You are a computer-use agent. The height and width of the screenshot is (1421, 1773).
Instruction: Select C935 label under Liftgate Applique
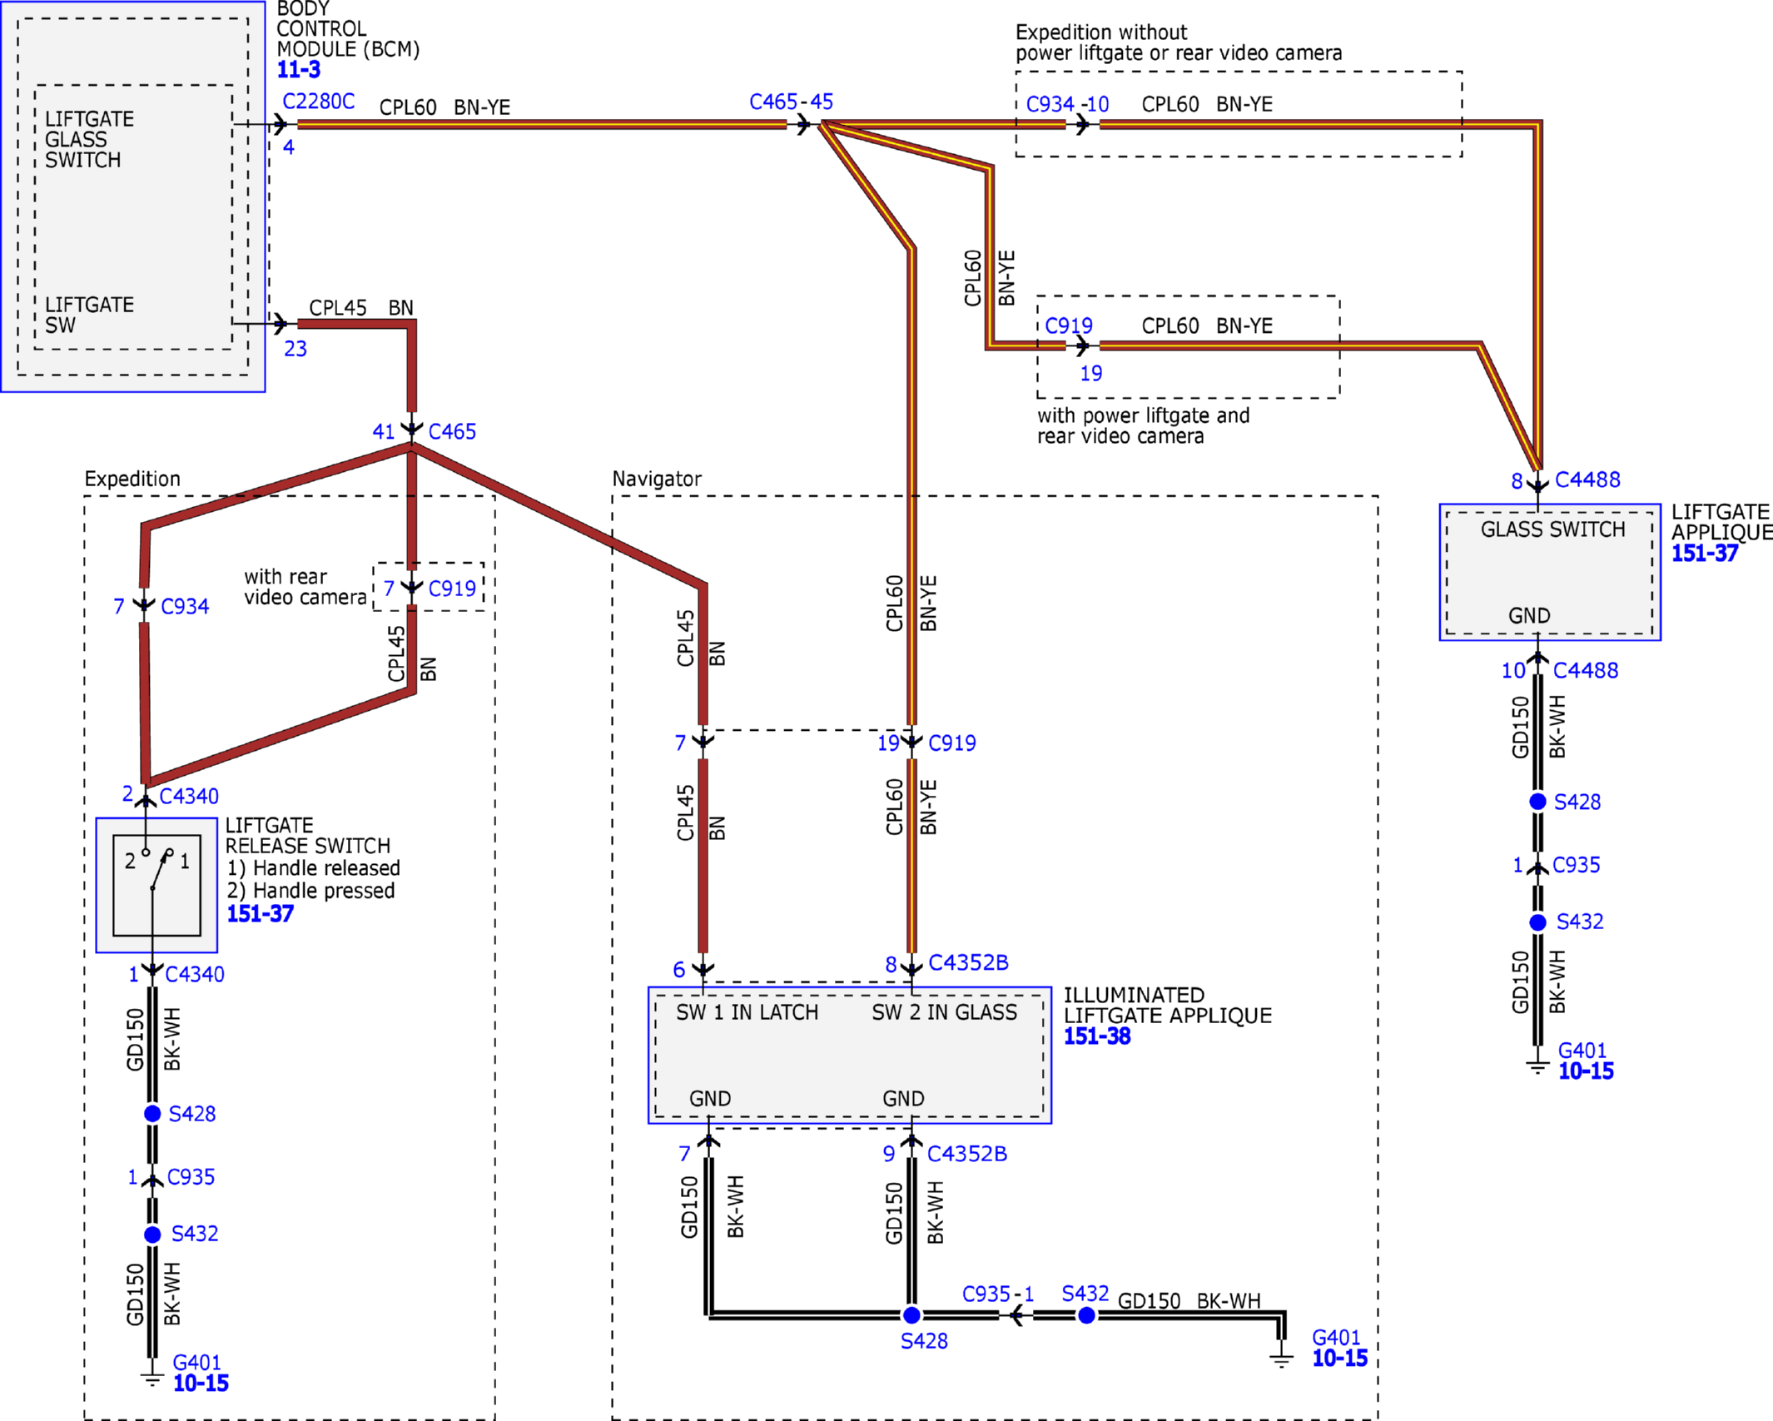click(x=1576, y=865)
